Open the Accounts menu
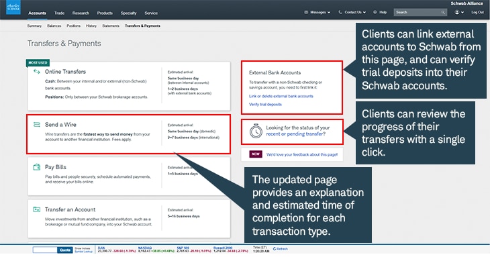The width and height of the screenshot is (490, 257). click(37, 13)
